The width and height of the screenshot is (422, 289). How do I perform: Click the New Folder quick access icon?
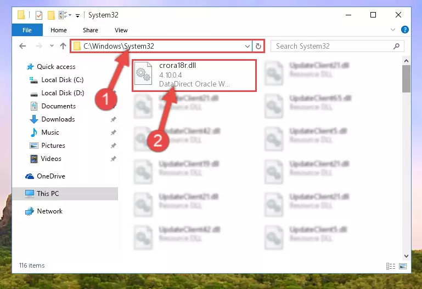(51, 15)
